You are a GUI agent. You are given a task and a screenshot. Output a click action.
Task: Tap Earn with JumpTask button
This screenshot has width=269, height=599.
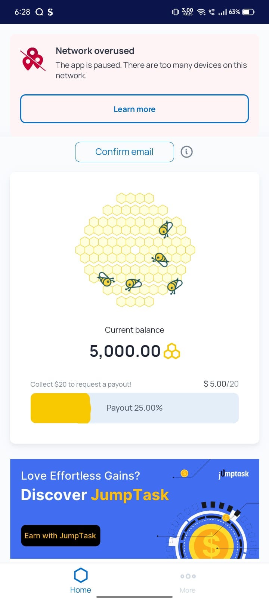[x=61, y=536]
